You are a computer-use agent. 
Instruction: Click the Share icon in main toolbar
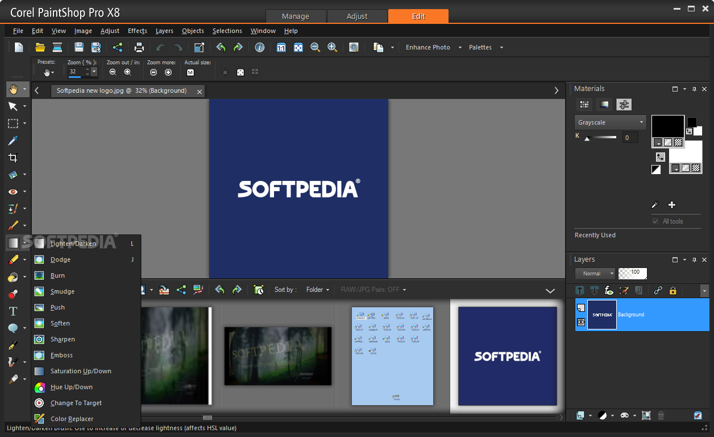pos(118,47)
